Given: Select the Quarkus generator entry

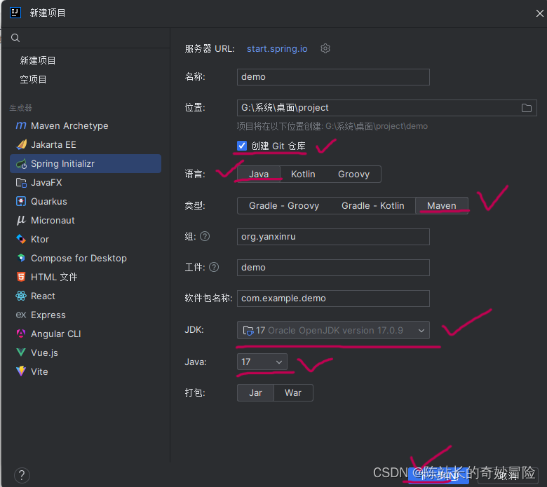Looking at the screenshot, I should click(x=86, y=201).
